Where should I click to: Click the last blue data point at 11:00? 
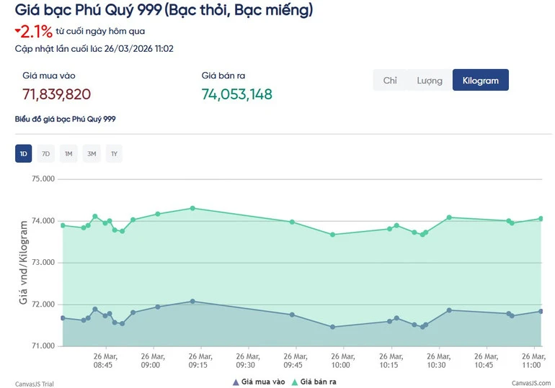(541, 311)
